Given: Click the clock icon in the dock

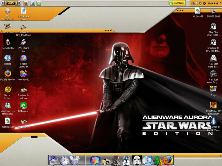Looking at the screenshot, I should point(64,160).
